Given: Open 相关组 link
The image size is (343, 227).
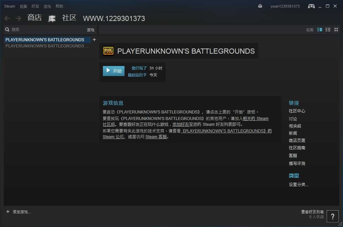Looking at the screenshot, I should [295, 126].
